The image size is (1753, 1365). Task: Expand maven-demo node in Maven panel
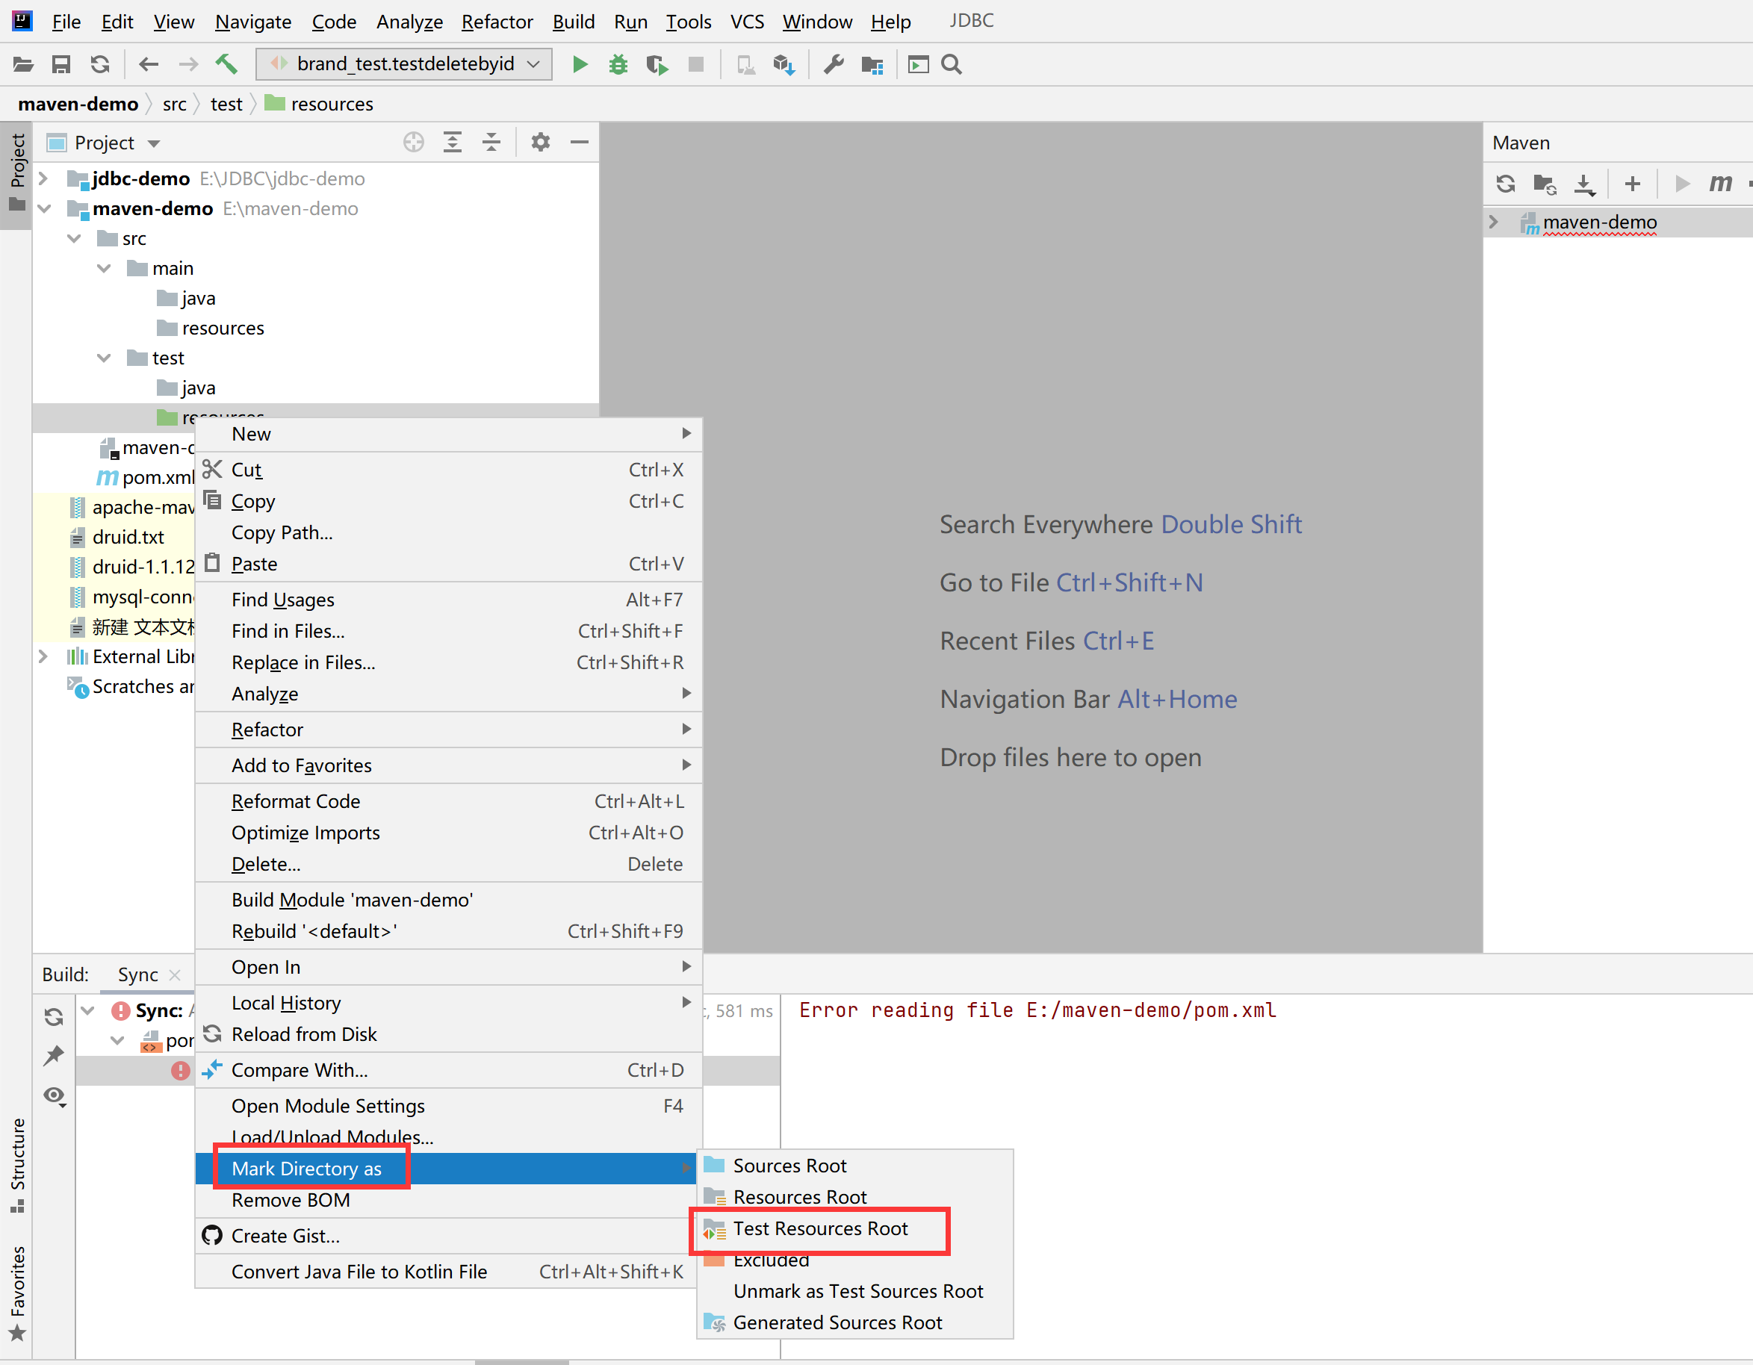1494,223
